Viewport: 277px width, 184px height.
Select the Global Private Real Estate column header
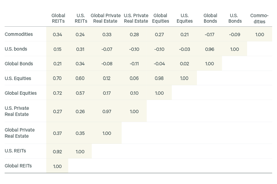(x=106, y=18)
